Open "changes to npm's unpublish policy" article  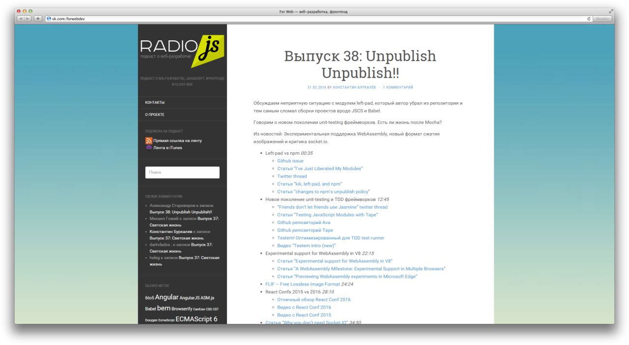point(323,192)
